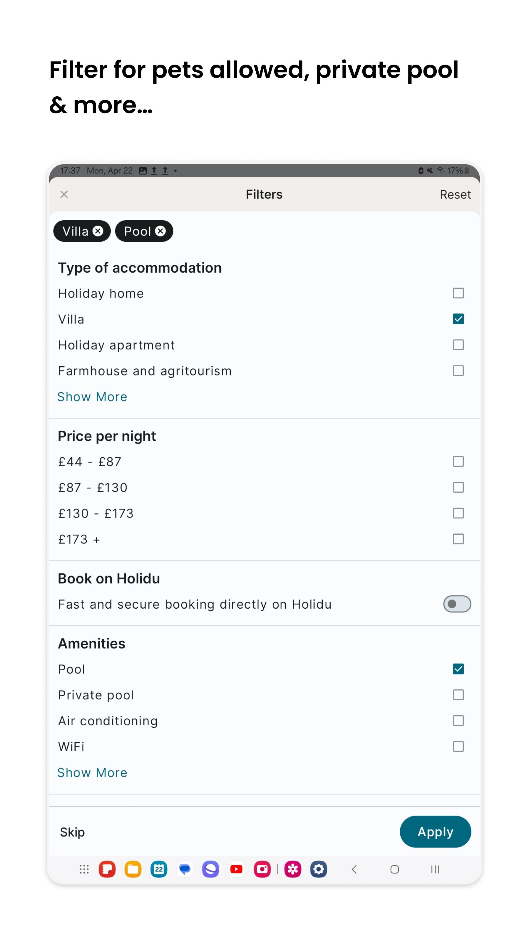Uncheck the Villa accommodation checkbox
The height and width of the screenshot is (940, 529).
(458, 319)
